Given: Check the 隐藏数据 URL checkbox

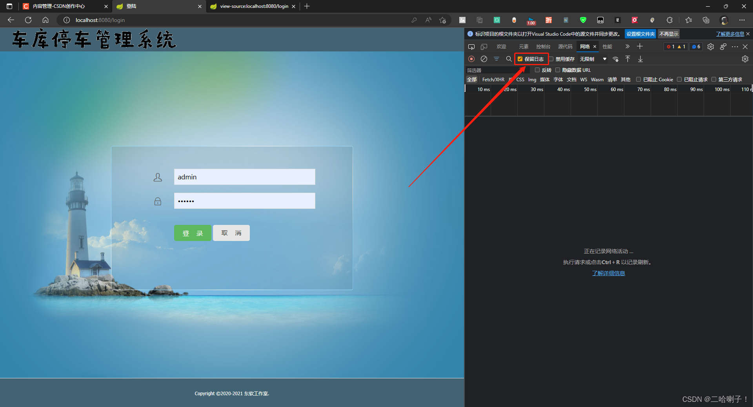Looking at the screenshot, I should point(558,70).
